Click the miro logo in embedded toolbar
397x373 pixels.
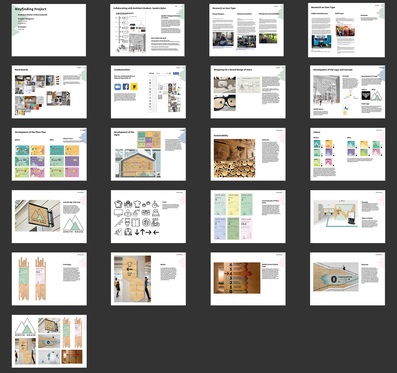point(151,73)
